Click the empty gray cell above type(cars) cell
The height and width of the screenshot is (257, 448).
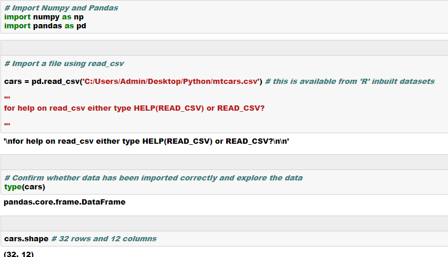point(225,162)
